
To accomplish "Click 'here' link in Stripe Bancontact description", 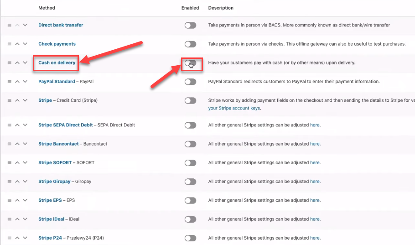I will (315, 144).
